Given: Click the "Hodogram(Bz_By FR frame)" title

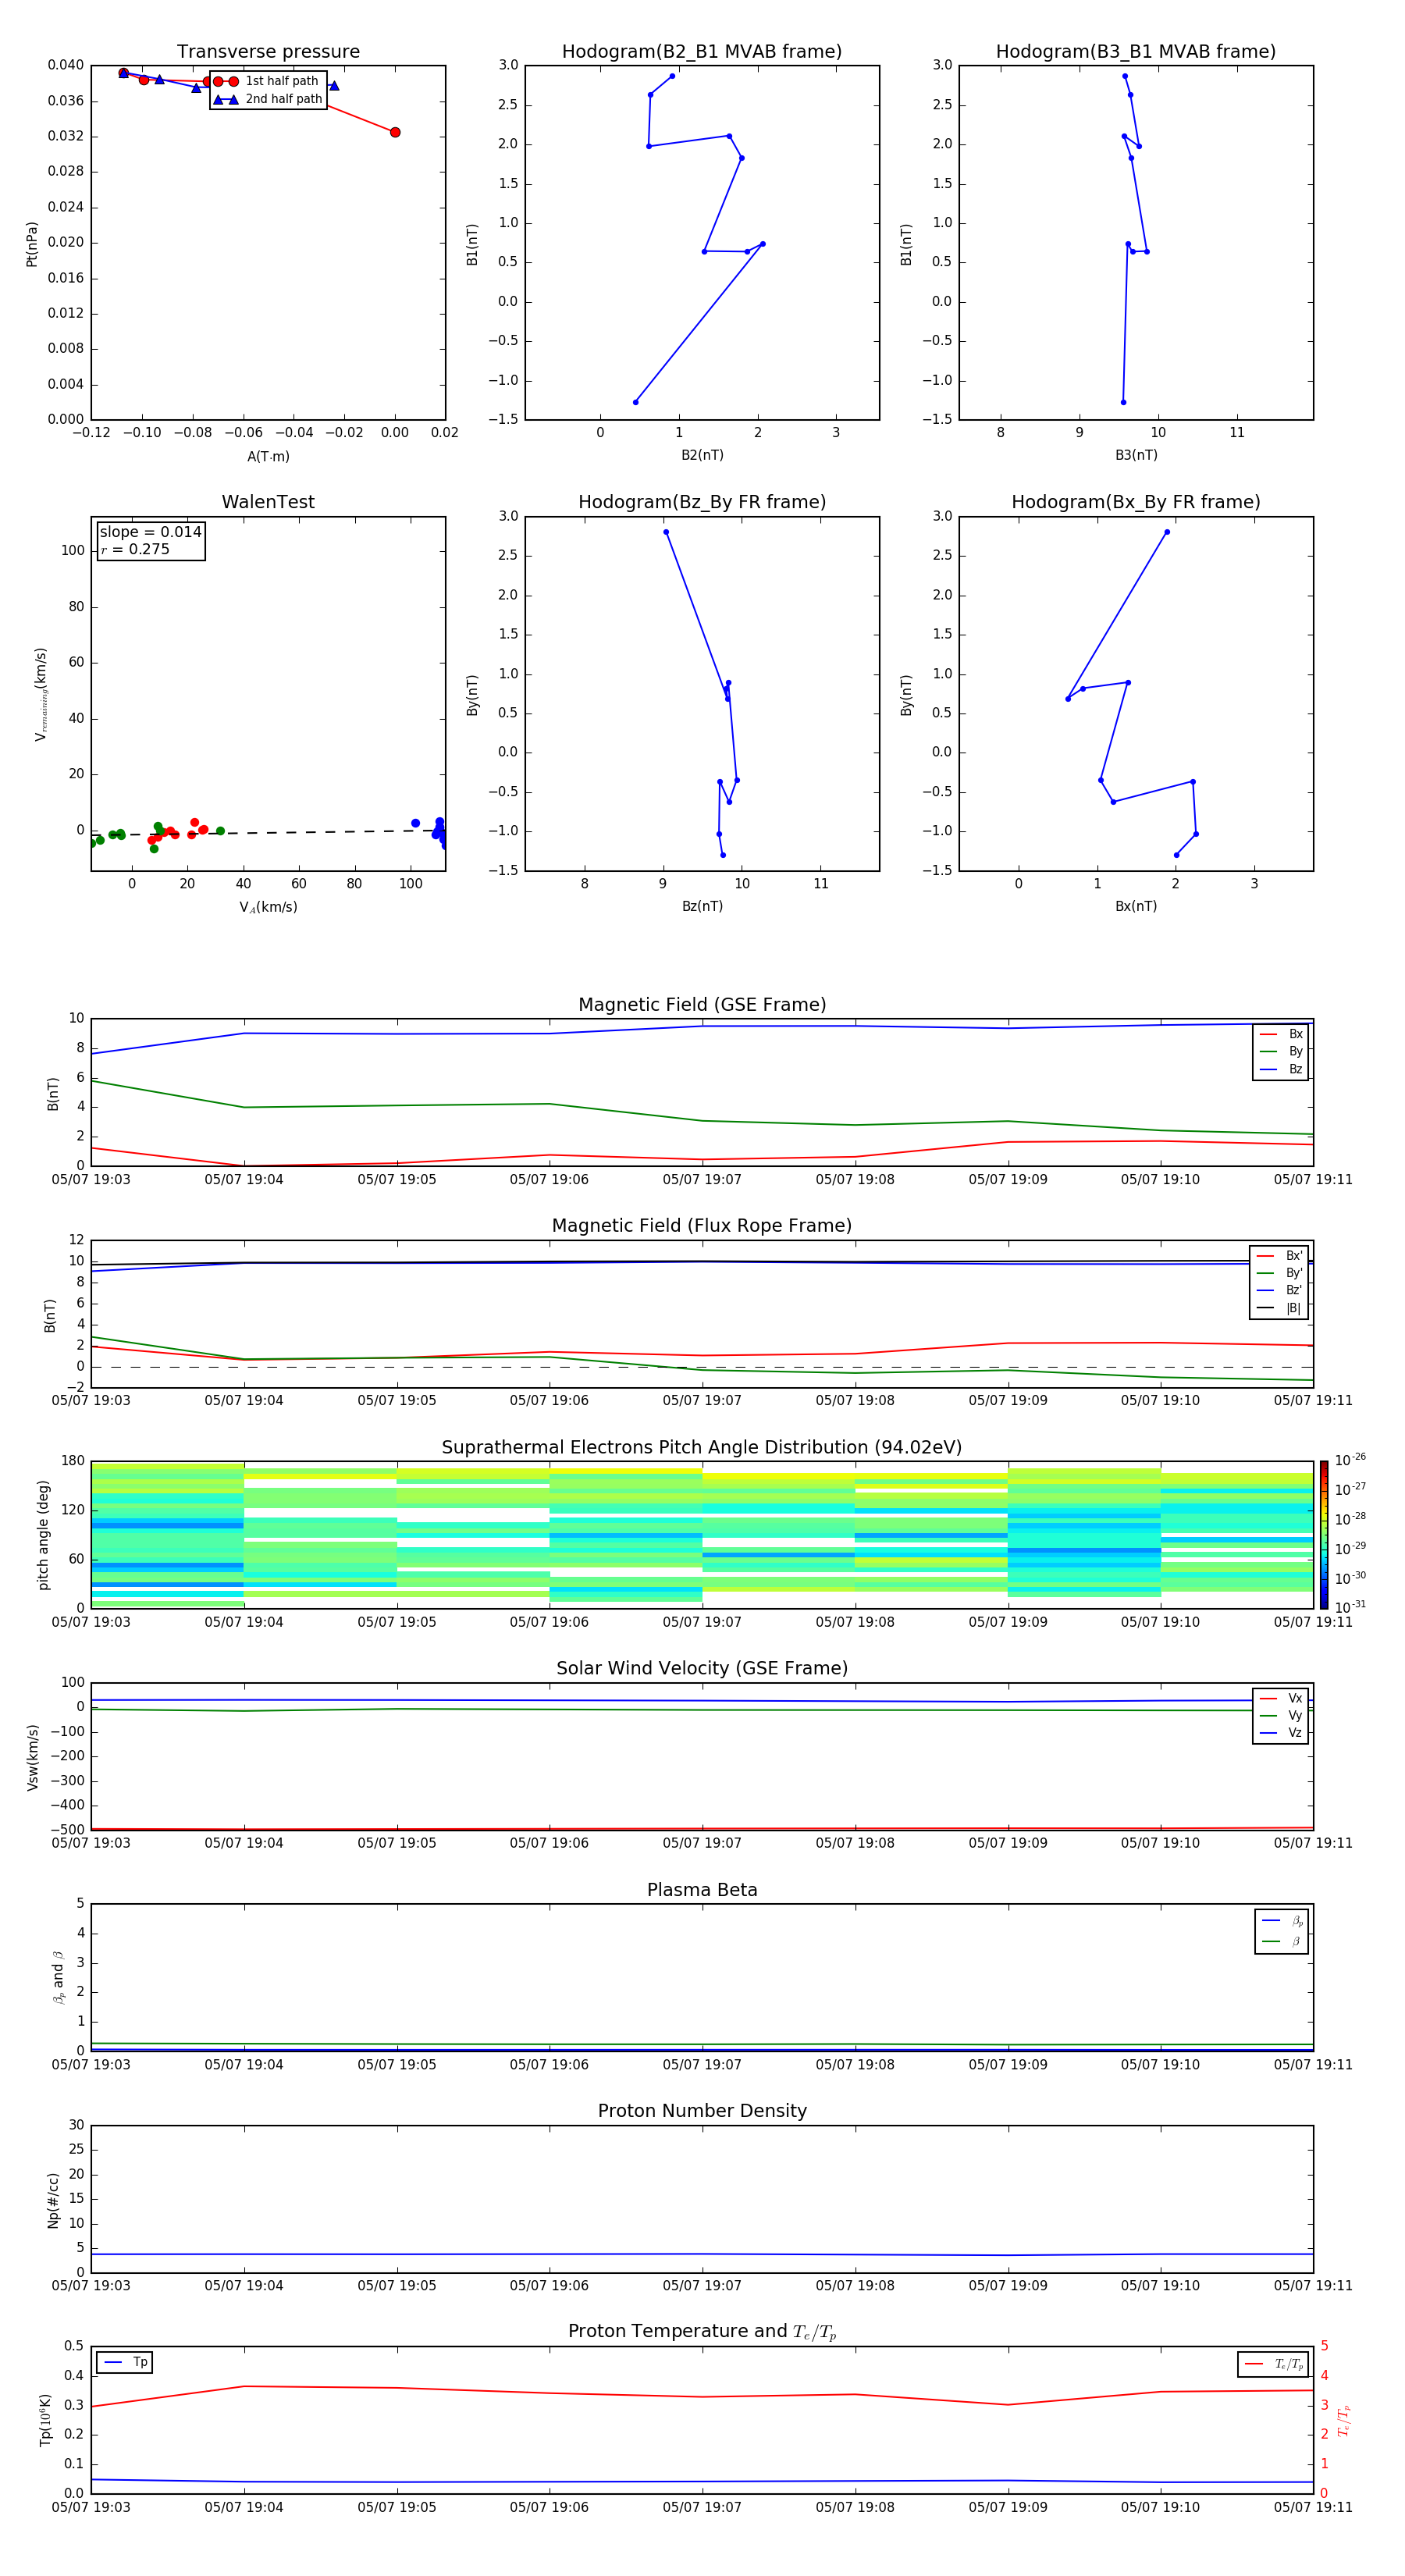Looking at the screenshot, I should click(702, 502).
